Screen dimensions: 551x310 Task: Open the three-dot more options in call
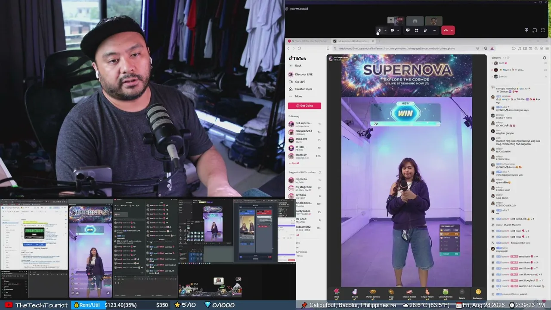[x=434, y=30]
